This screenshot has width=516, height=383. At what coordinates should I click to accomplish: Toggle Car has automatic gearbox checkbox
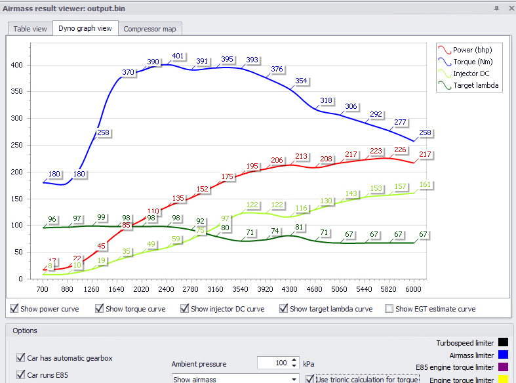pyautogui.click(x=21, y=357)
